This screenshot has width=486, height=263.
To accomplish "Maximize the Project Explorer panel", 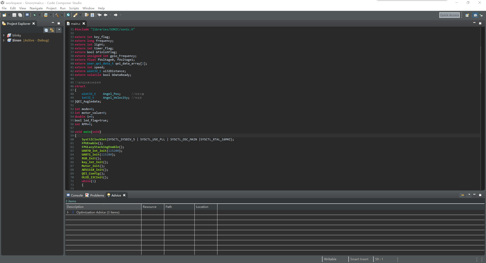I will [59, 23].
